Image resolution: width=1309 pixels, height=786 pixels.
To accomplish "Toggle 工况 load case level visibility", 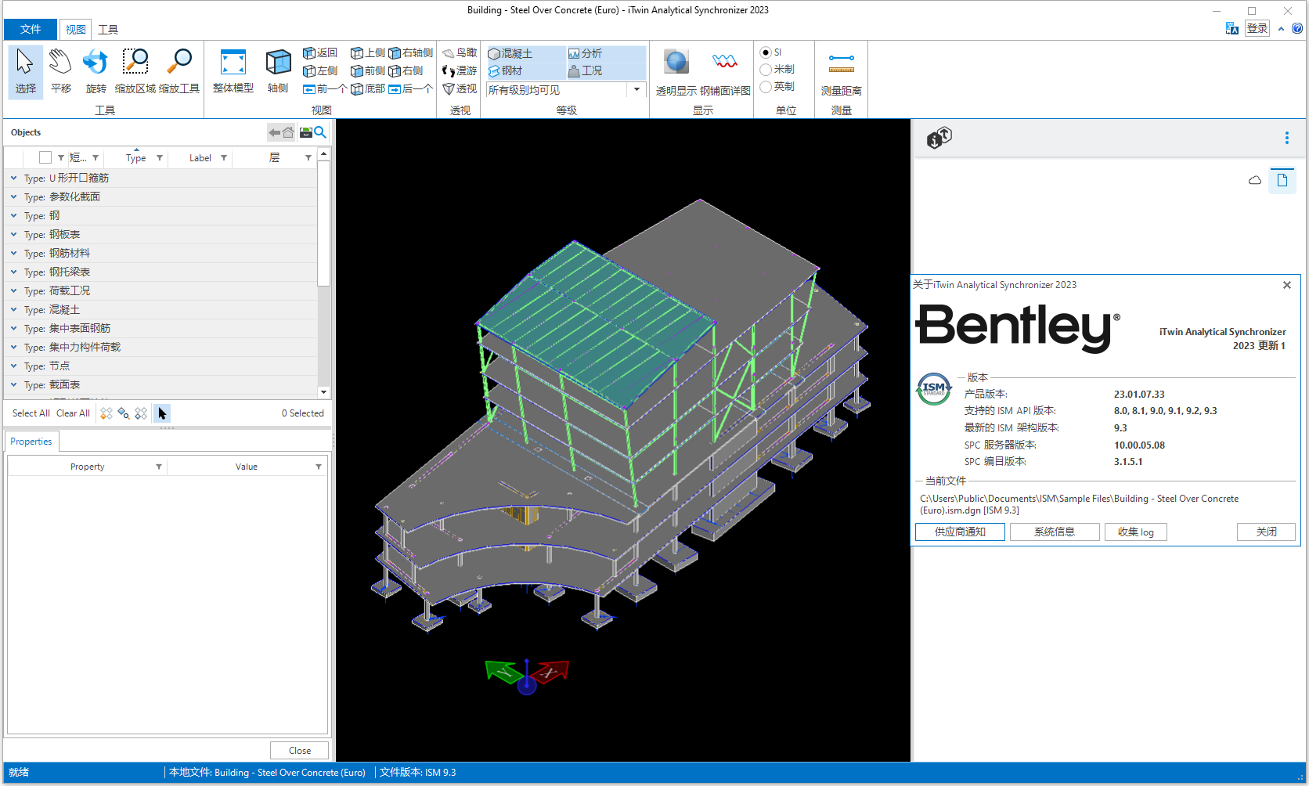I will click(x=606, y=71).
